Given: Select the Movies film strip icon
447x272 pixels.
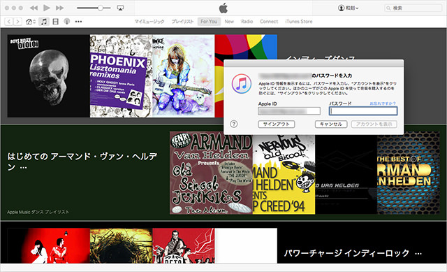Looking at the screenshot, I should coord(56,22).
